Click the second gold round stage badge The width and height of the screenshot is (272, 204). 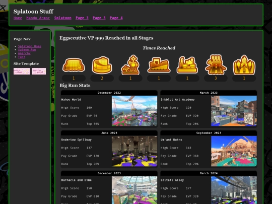[x=102, y=65]
